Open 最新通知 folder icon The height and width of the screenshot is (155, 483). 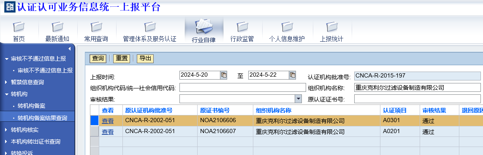[57, 27]
